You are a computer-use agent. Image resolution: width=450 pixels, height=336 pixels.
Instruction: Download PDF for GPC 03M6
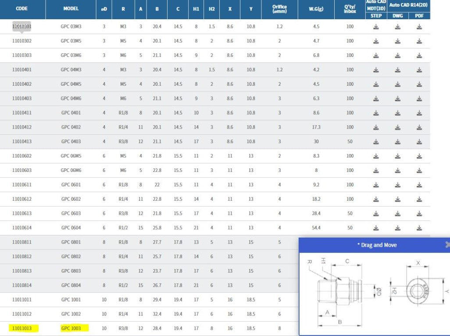419,56
